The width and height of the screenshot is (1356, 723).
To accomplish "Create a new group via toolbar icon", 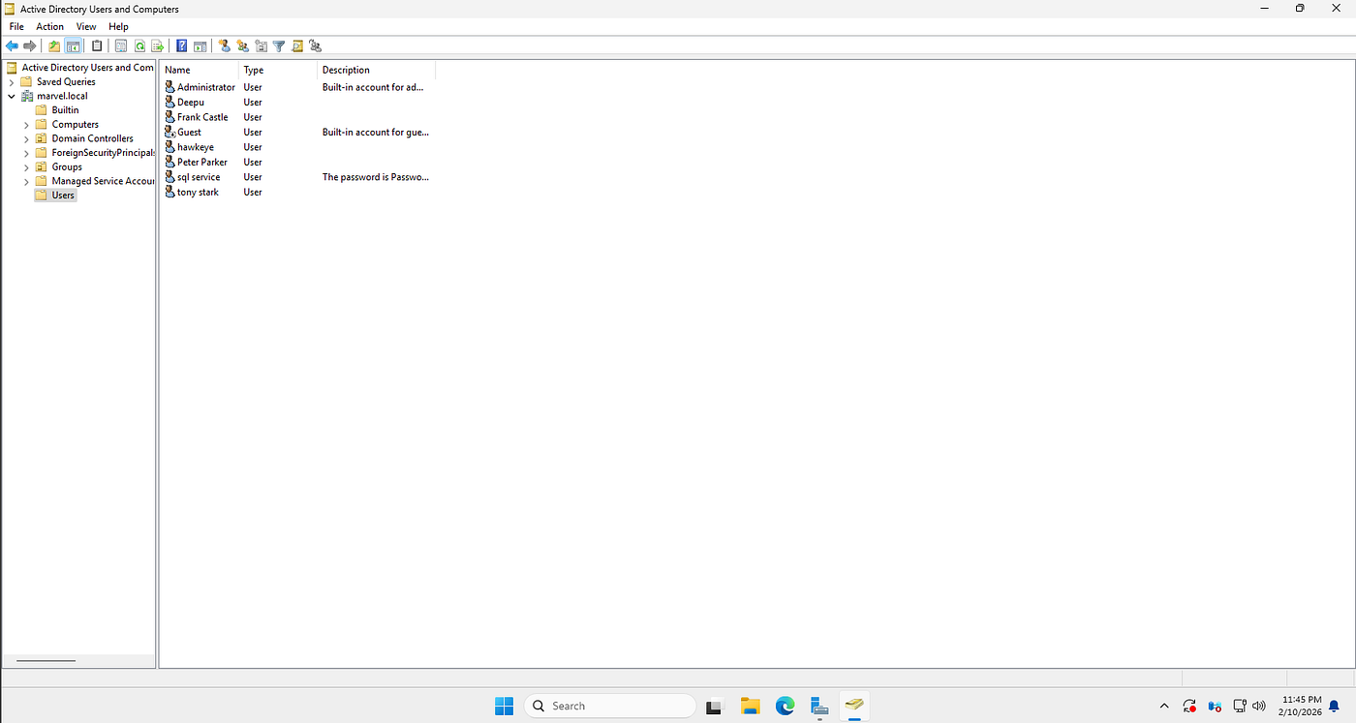I will pos(243,45).
